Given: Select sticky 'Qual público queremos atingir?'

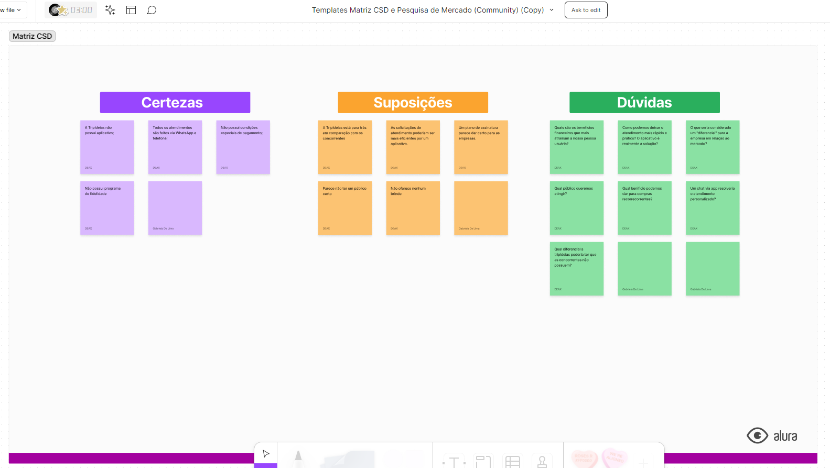Looking at the screenshot, I should 577,208.
